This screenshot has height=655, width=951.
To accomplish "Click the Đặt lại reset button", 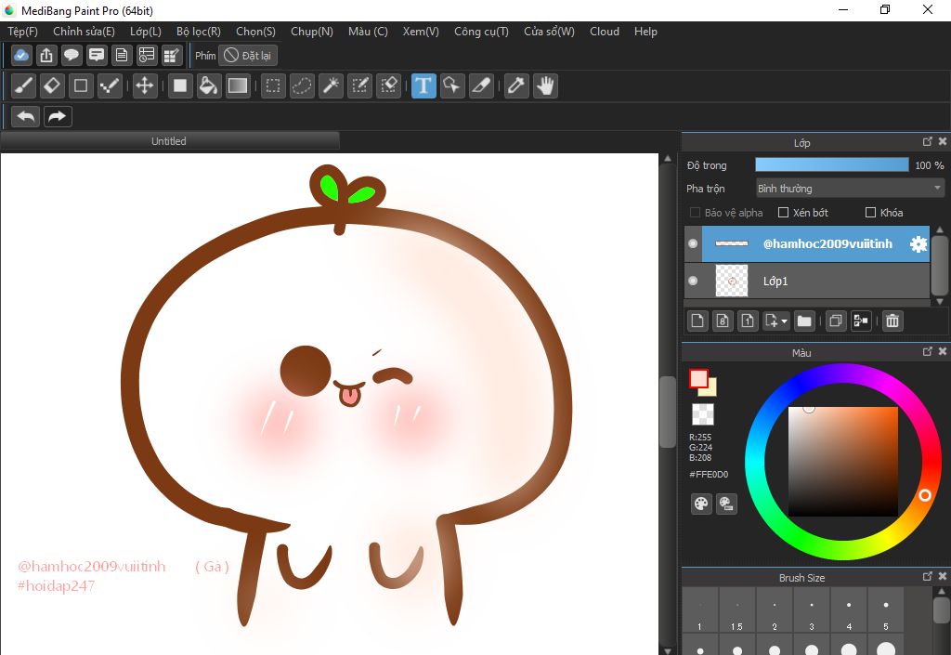I will tap(248, 55).
